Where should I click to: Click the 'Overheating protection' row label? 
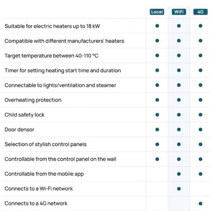(33, 100)
